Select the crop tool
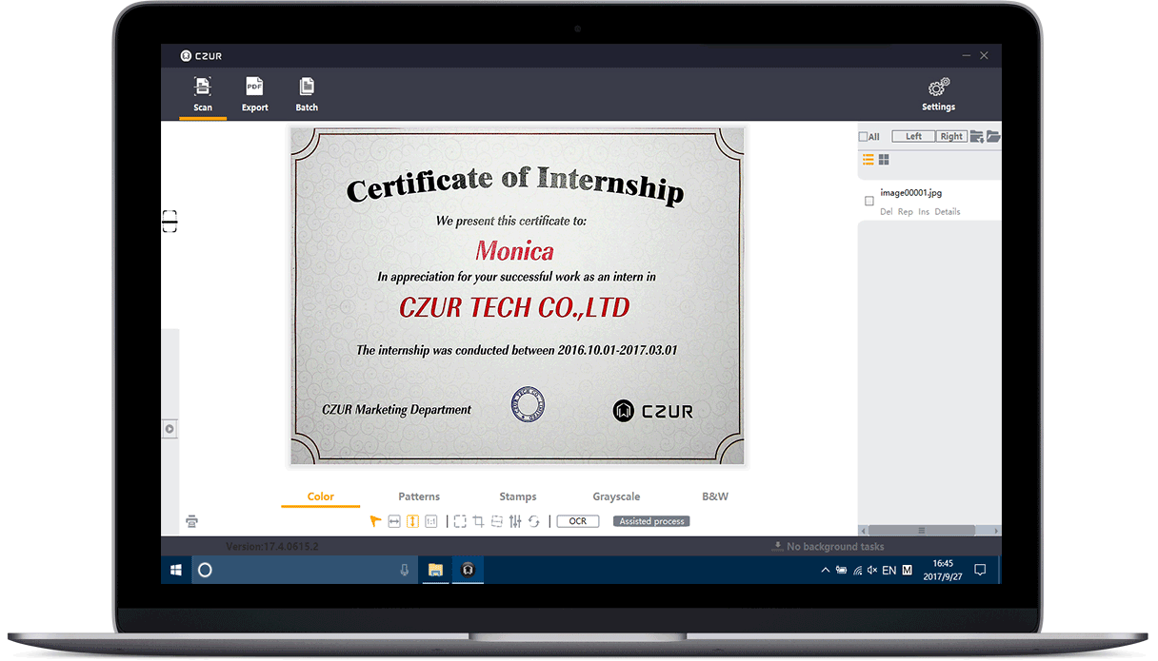 click(478, 521)
